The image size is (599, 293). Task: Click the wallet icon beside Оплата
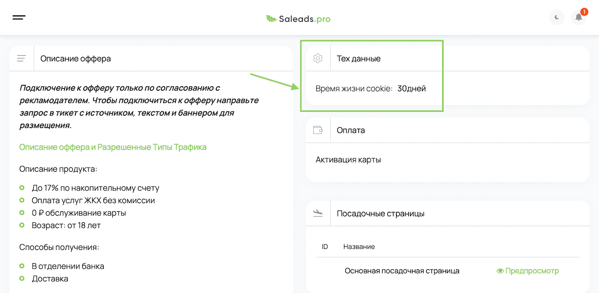coord(318,130)
